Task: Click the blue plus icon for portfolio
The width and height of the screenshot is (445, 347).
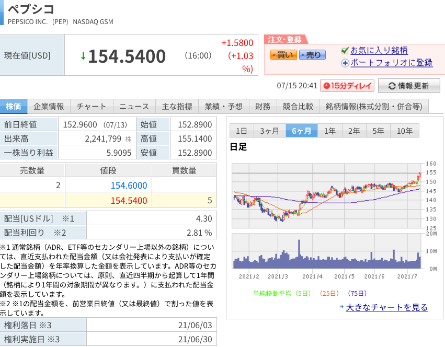Action: click(x=345, y=63)
